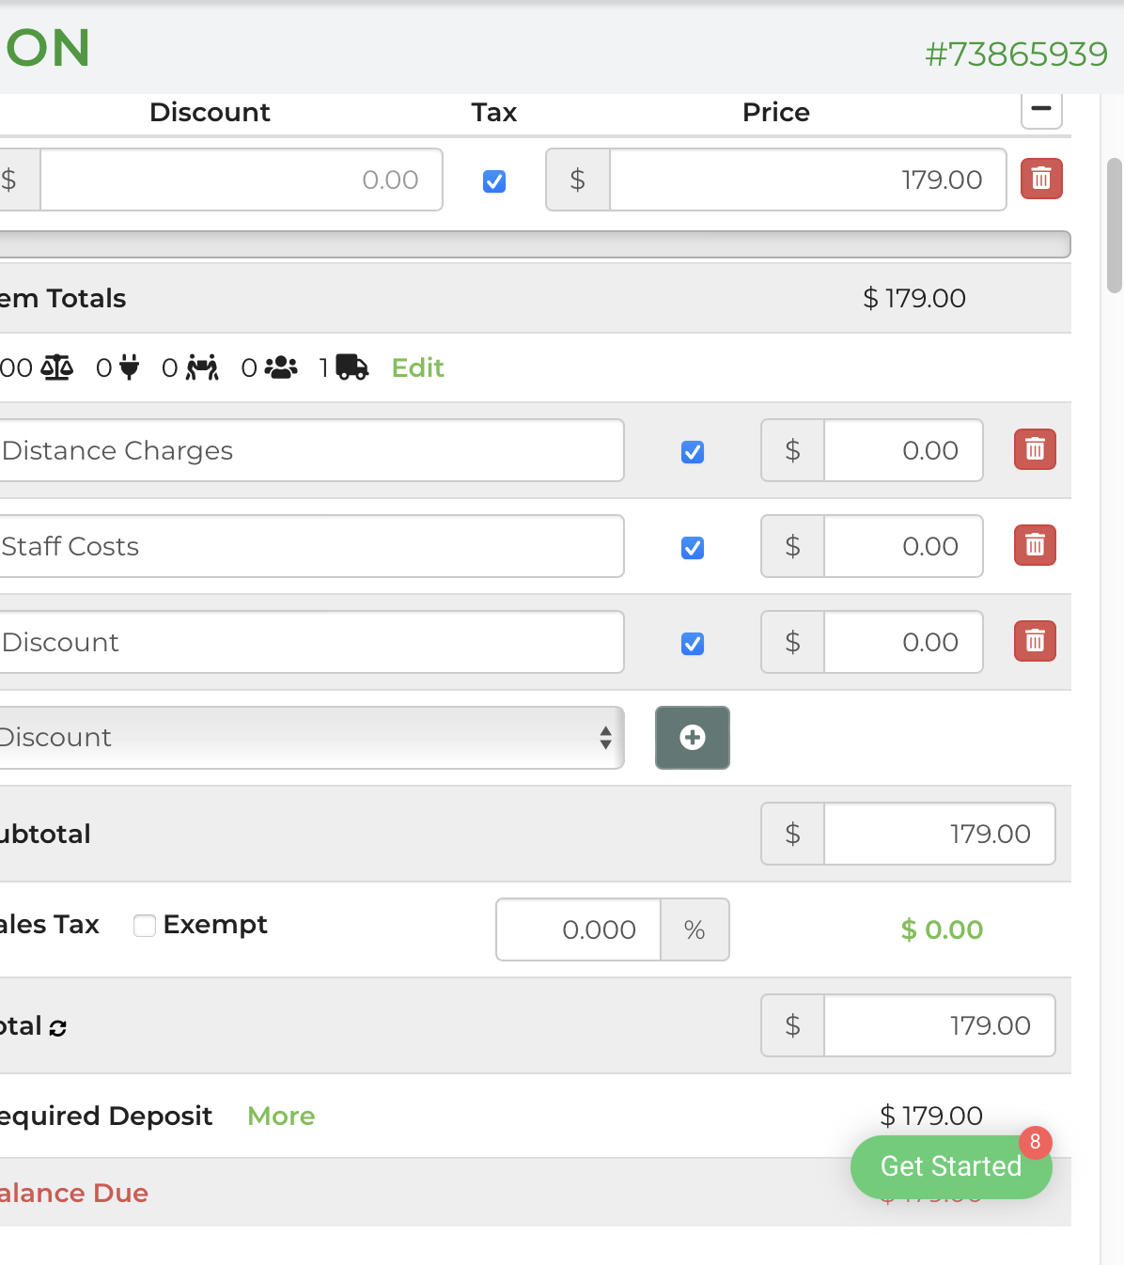Click the Staff Costs amount field
Viewport: 1124px width, 1265px height.
[903, 546]
